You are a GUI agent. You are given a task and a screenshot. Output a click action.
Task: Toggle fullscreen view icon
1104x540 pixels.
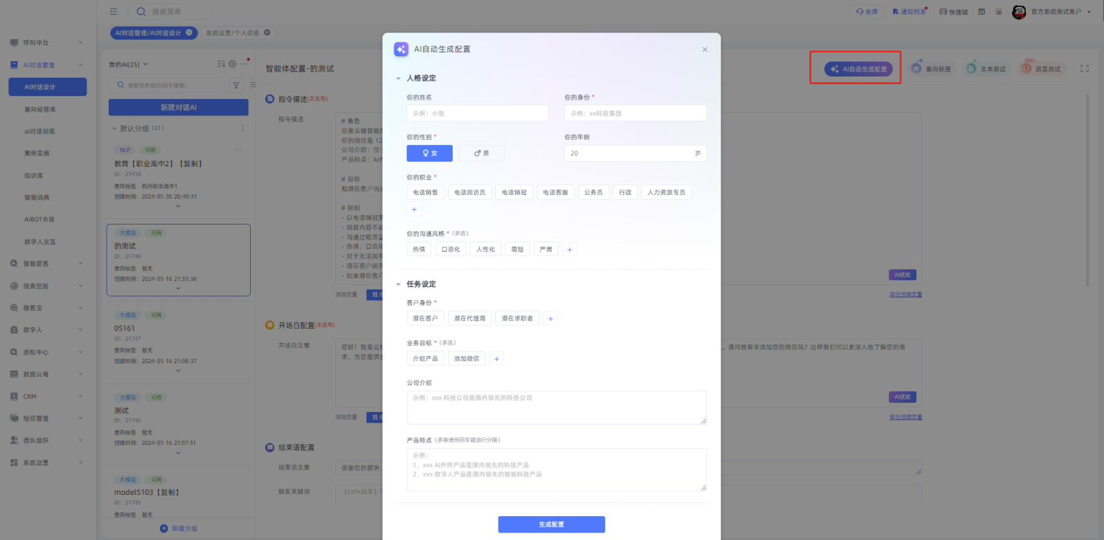[x=1085, y=69]
